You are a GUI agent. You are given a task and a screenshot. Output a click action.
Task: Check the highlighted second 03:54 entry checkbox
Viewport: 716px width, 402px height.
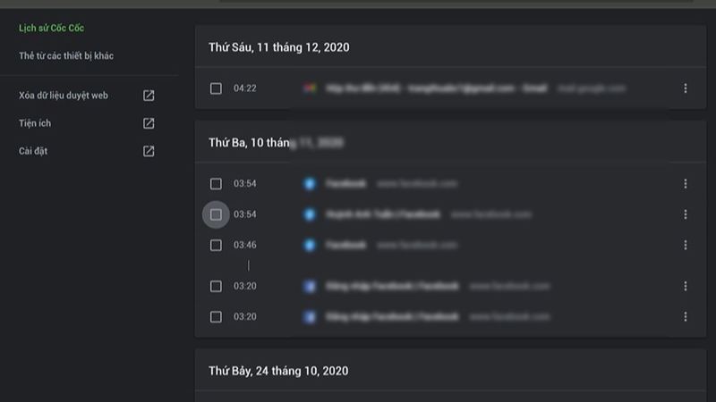point(216,214)
